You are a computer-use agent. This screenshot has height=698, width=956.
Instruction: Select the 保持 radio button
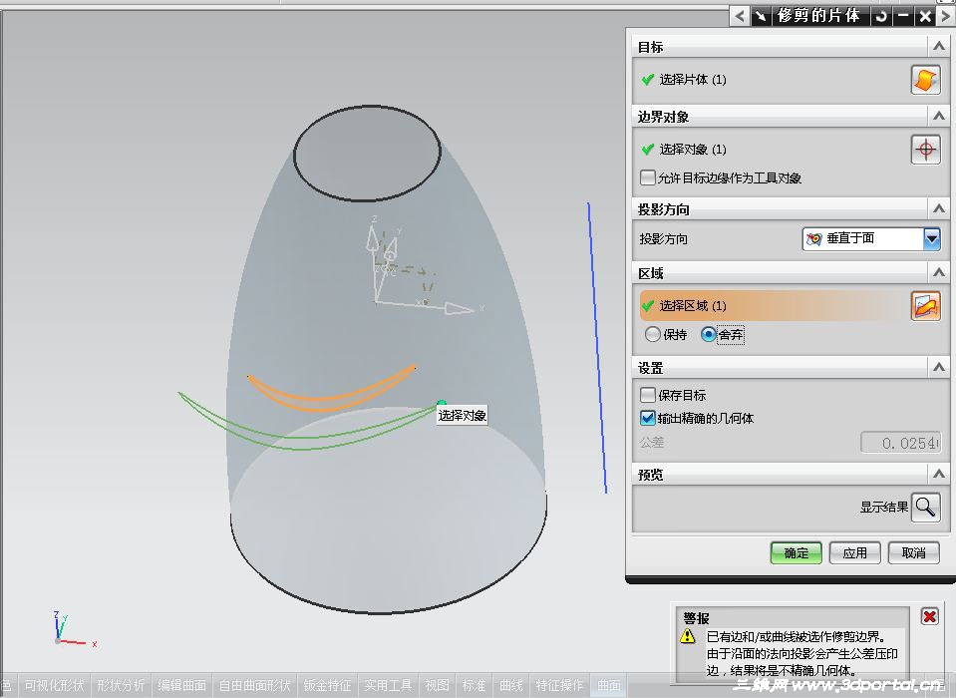pos(652,334)
